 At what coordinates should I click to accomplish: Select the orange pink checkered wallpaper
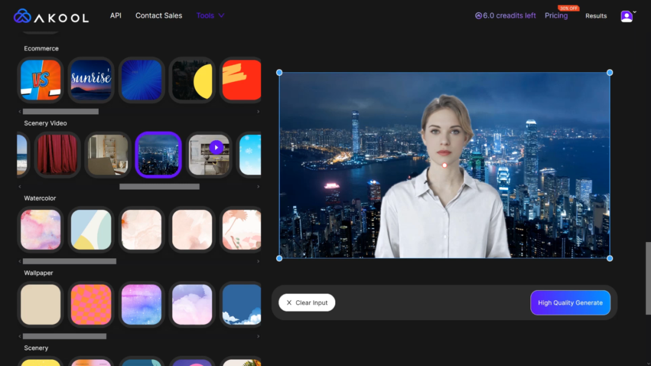tap(91, 304)
